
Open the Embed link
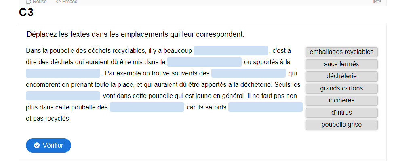67,2
